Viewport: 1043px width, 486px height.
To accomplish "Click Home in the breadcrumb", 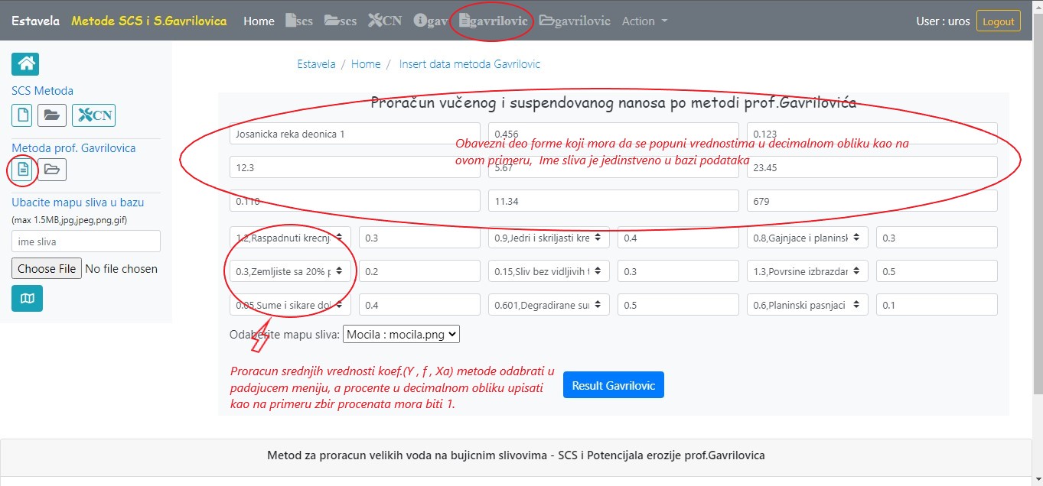I will 366,64.
